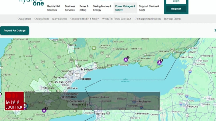Click the Register button
The width and height of the screenshot is (216, 121).
[176, 9]
